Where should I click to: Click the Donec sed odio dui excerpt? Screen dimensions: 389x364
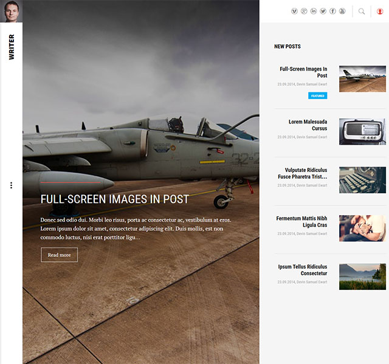coord(136,228)
